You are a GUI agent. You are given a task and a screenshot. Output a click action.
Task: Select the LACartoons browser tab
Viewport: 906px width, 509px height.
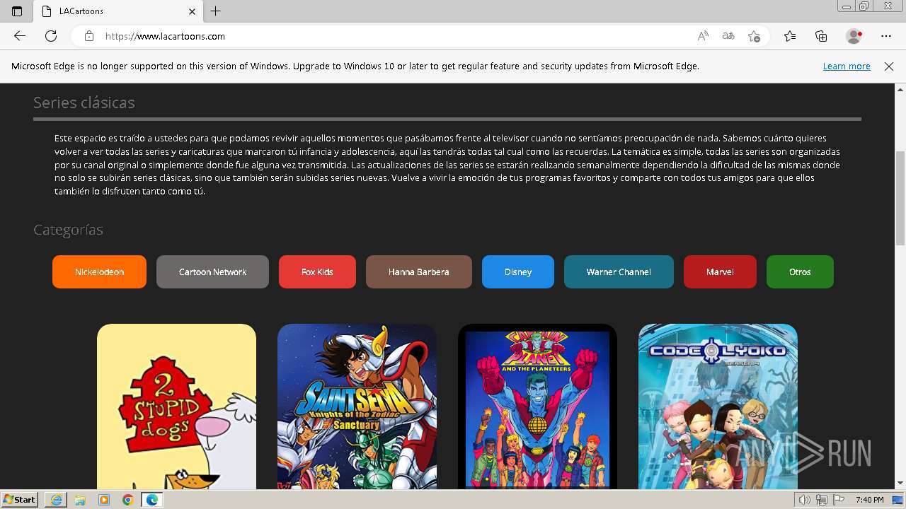pyautogui.click(x=118, y=11)
